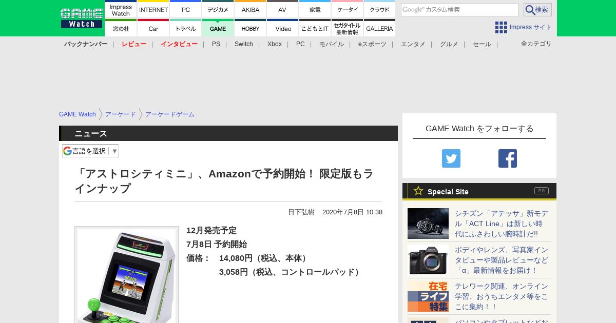Open Car Watch tab
Viewport: 616px width, 323px height.
click(153, 28)
